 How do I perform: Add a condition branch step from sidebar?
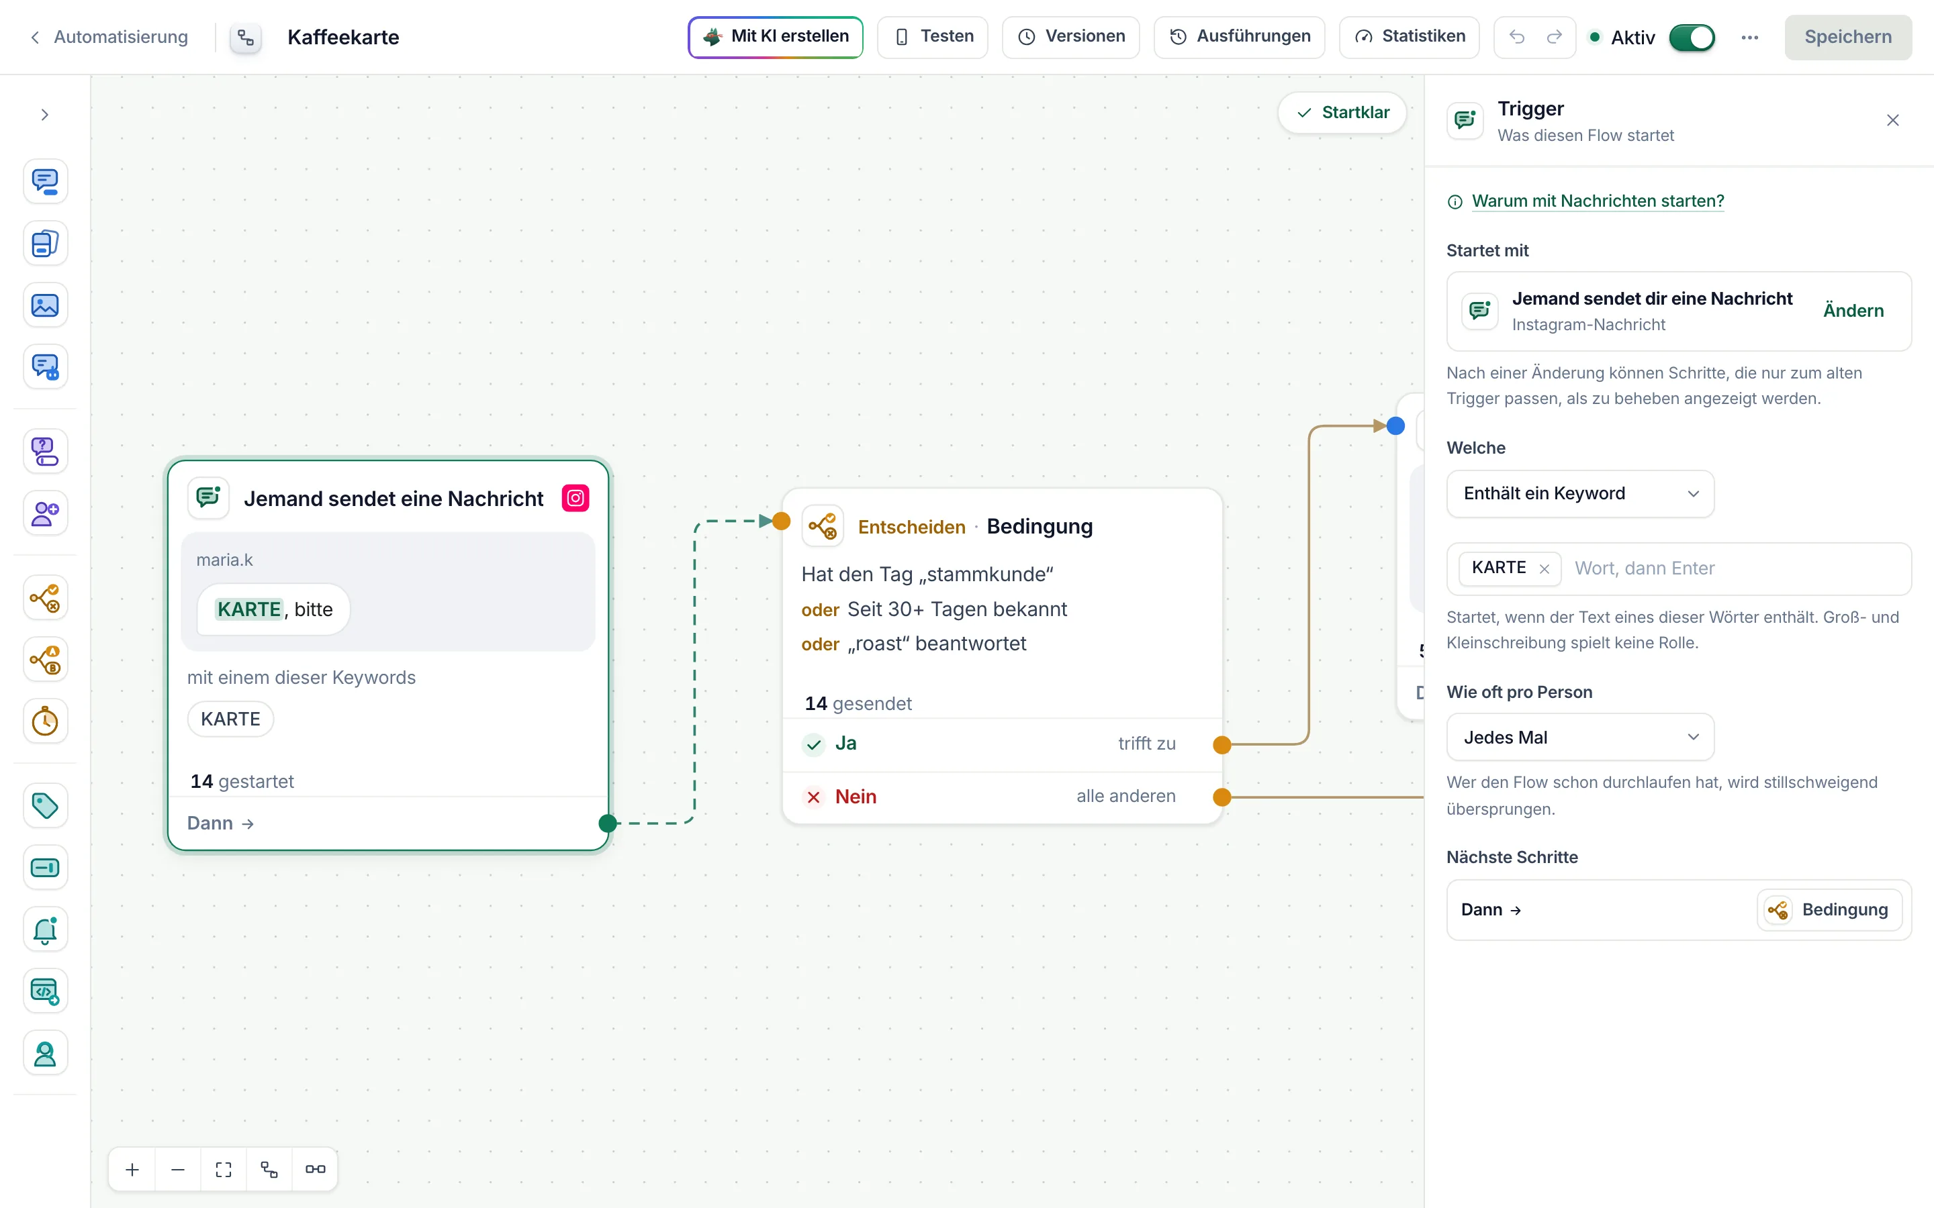[45, 597]
